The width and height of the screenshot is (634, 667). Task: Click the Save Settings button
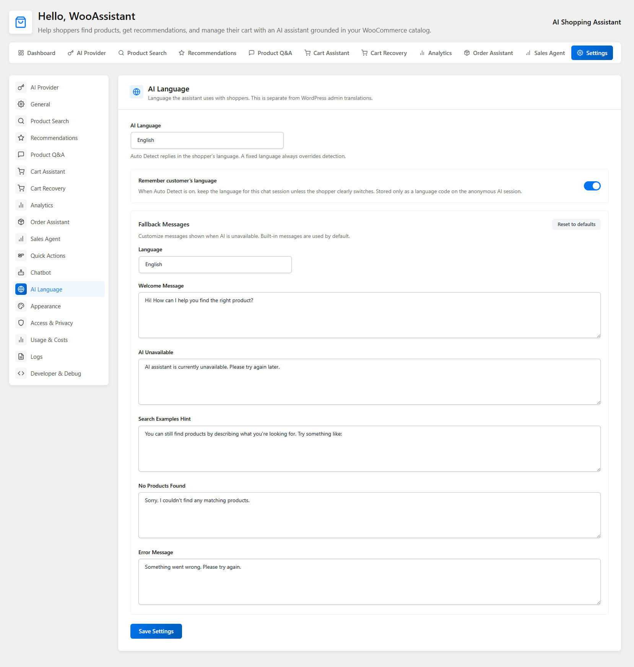tap(156, 631)
